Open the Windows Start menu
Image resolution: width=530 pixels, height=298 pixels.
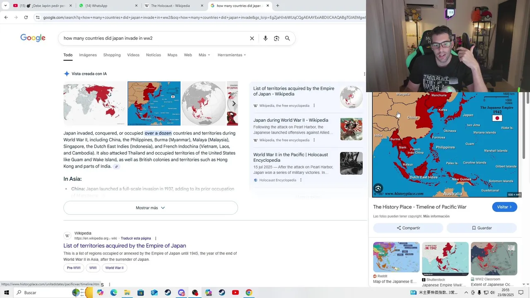[x=6, y=293]
